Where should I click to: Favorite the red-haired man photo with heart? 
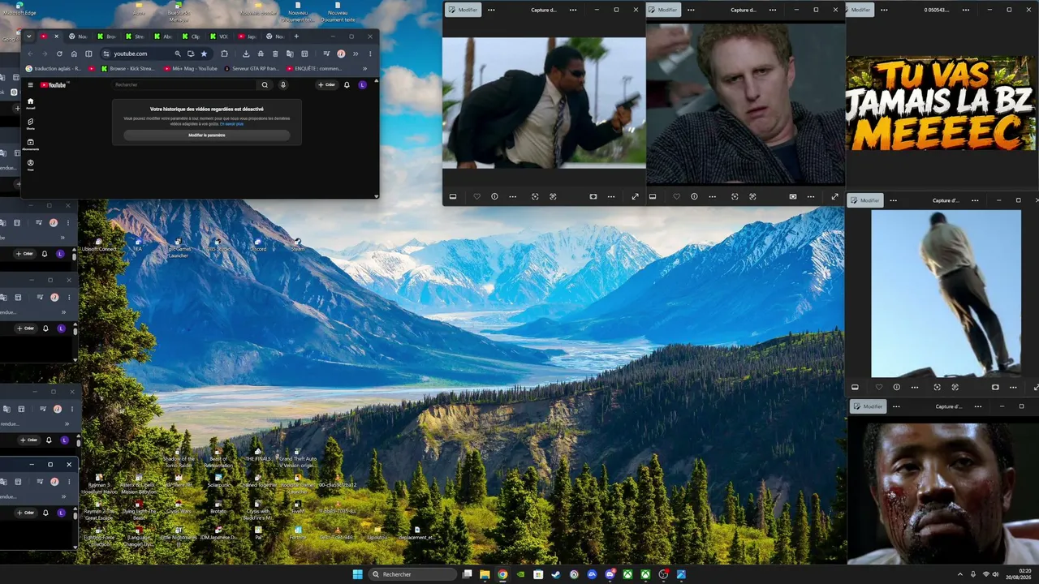[676, 196]
